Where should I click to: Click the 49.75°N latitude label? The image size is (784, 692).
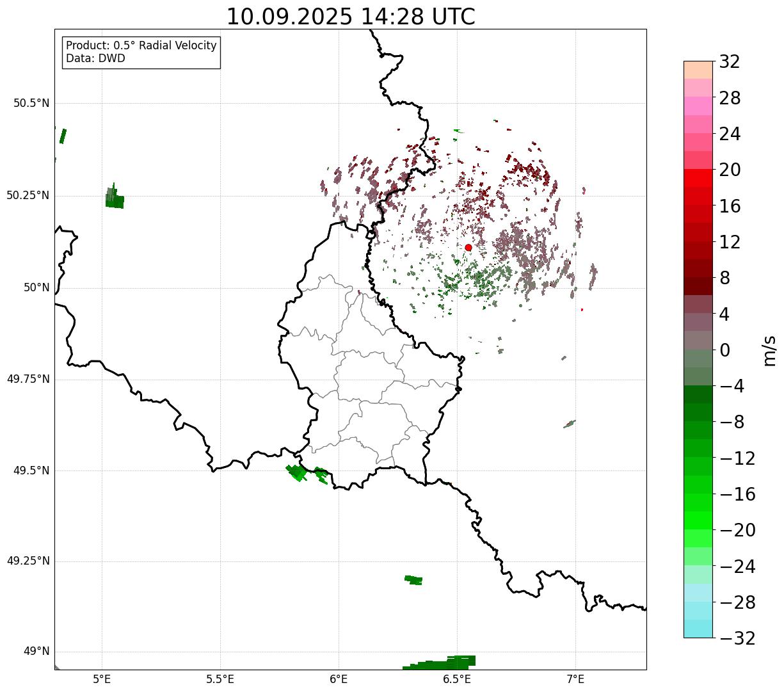pyautogui.click(x=28, y=379)
